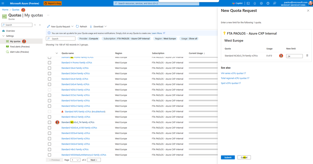Viewport: 313px width, 164px height.
Task: Open Standard NPS Family vCPUs (troubleshoot) link
Action: 85,112
